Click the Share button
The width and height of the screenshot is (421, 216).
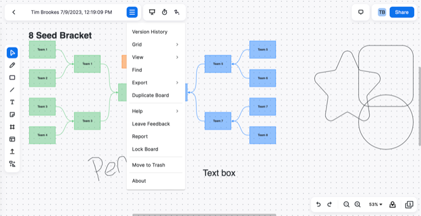pos(401,12)
